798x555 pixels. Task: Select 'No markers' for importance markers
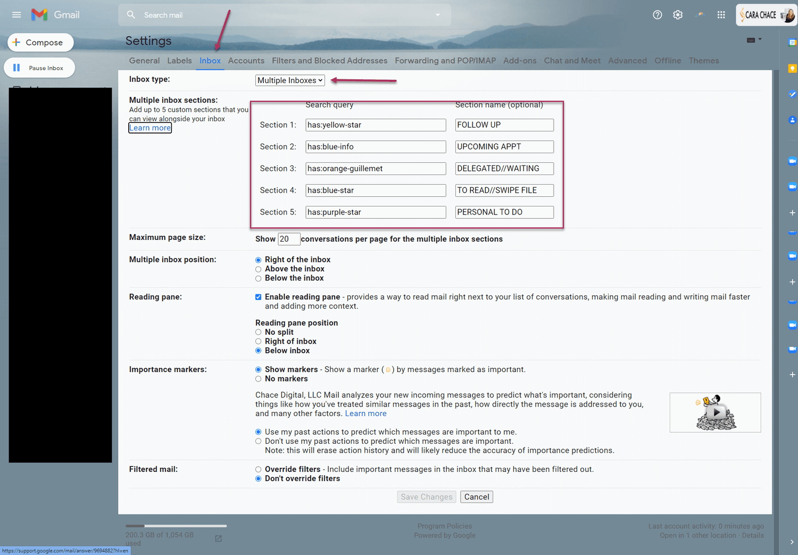pos(259,379)
